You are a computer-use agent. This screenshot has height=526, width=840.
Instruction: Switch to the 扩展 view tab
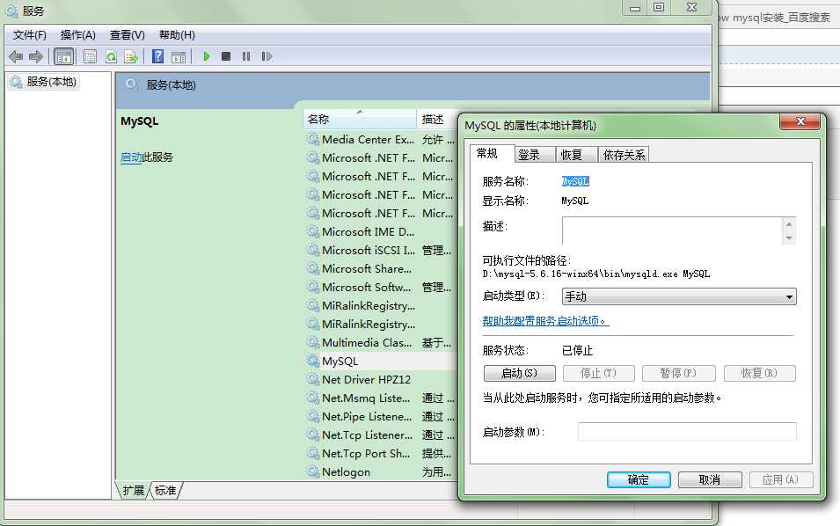(134, 490)
